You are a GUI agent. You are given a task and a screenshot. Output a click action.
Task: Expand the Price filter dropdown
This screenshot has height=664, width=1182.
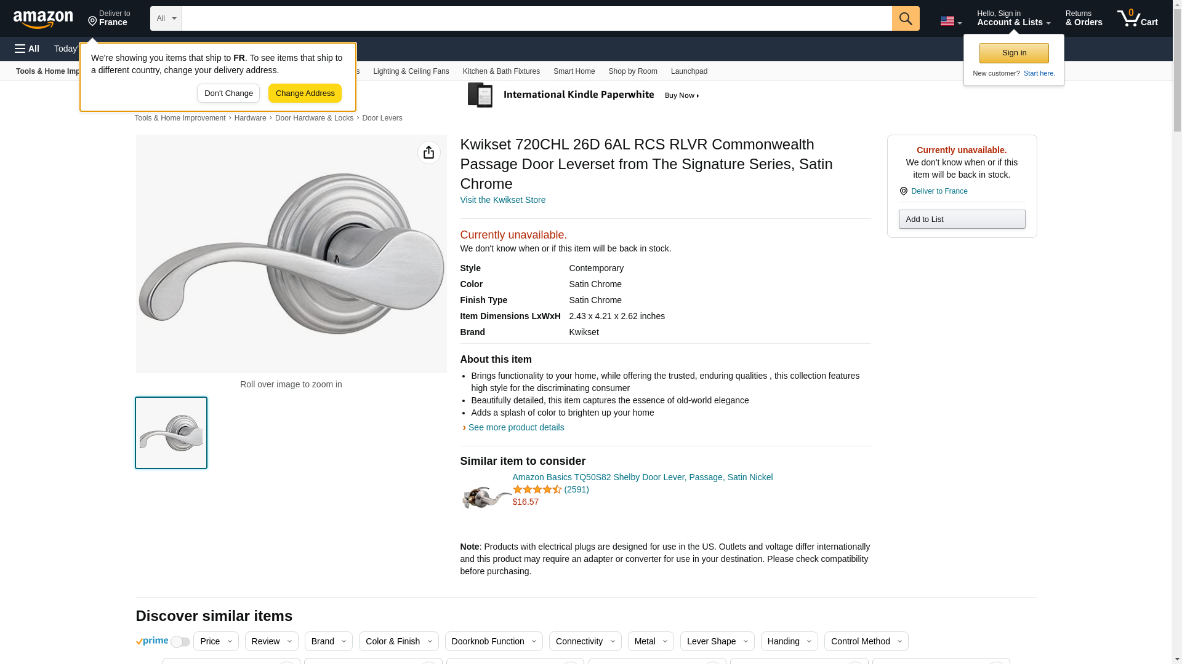[215, 641]
